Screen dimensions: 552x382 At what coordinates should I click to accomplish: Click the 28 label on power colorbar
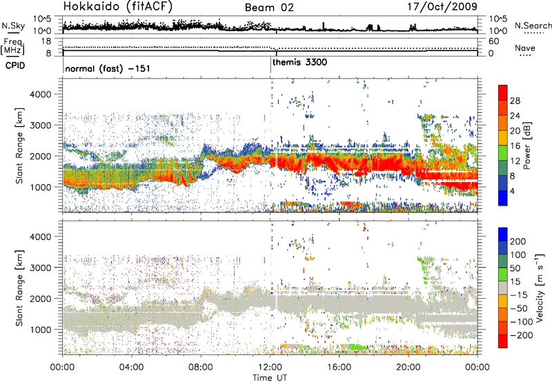click(515, 101)
